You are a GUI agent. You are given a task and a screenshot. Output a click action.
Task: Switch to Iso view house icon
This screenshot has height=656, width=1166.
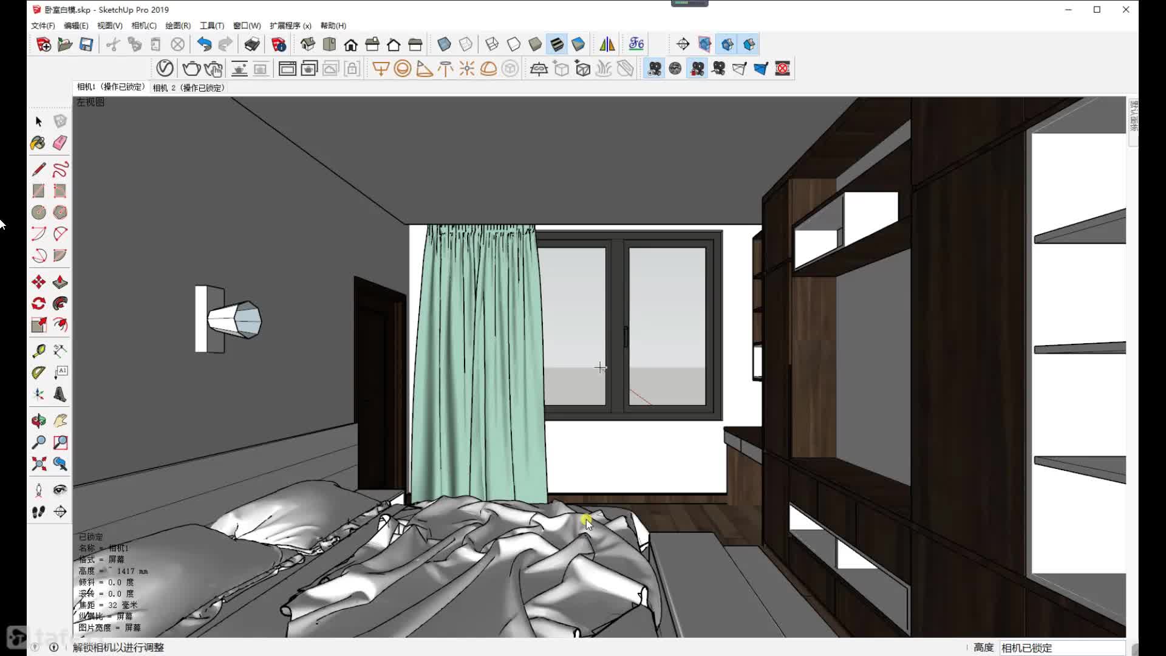[308, 44]
